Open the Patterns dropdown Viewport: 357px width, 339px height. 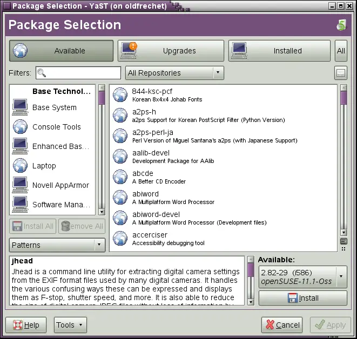pyautogui.click(x=57, y=245)
